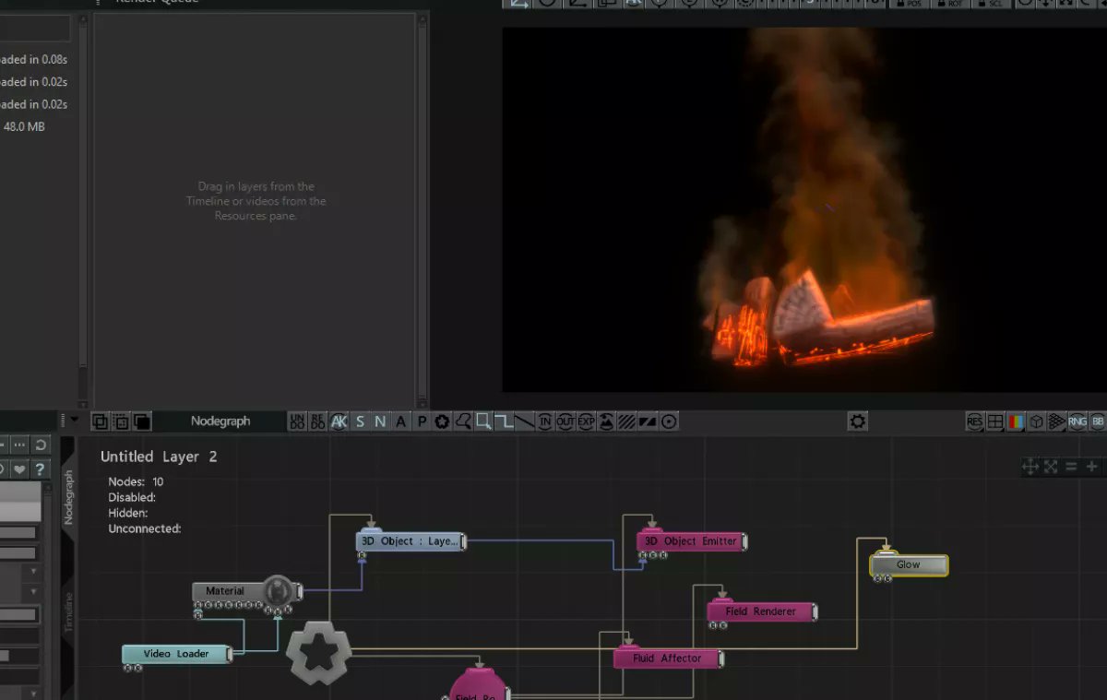The height and width of the screenshot is (700, 1107).
Task: Select the Video Loader node
Action: pyautogui.click(x=176, y=654)
